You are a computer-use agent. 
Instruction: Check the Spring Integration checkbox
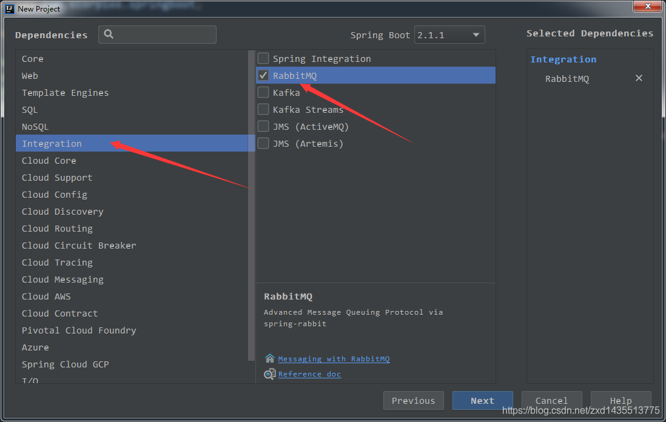[263, 58]
